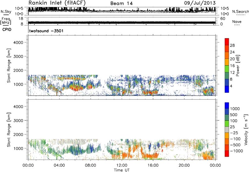Click the 'Power [dB]' colorbar title
Image resolution: width=249 pixels, height=172 pixels.
click(237, 66)
